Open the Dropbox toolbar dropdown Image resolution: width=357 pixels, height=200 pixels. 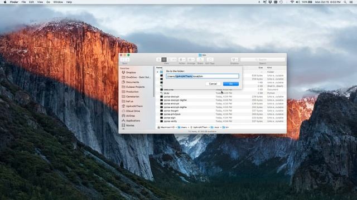pos(234,59)
